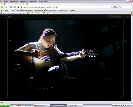Open the Gmail bookmark
The height and width of the screenshot is (107, 133).
(17, 10)
